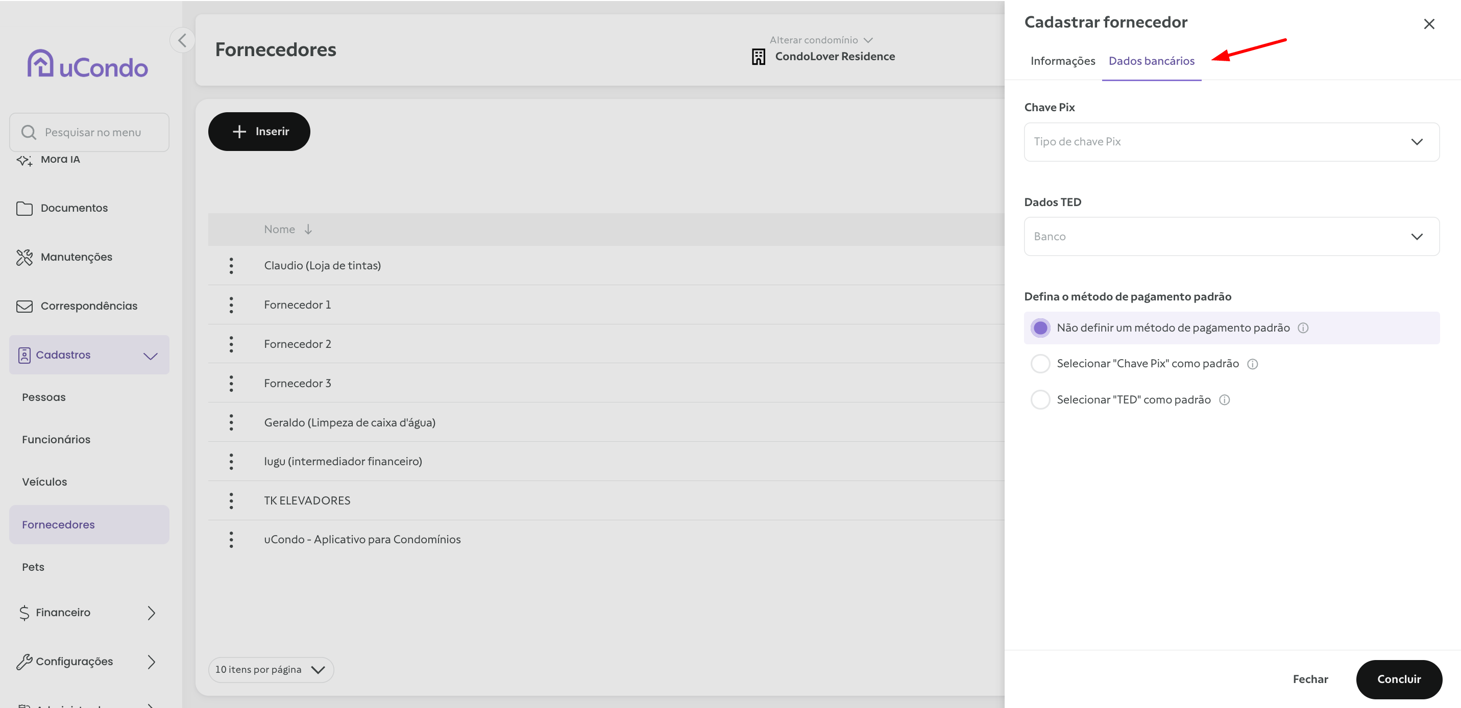Screen dimensions: 1461x708
Task: Click 'Iugu (intermediador financeiro)' name
Action: coord(343,462)
